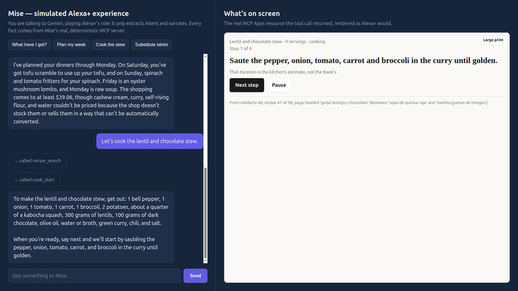Select the 'Plan my week' suggestion chip

pos(71,44)
